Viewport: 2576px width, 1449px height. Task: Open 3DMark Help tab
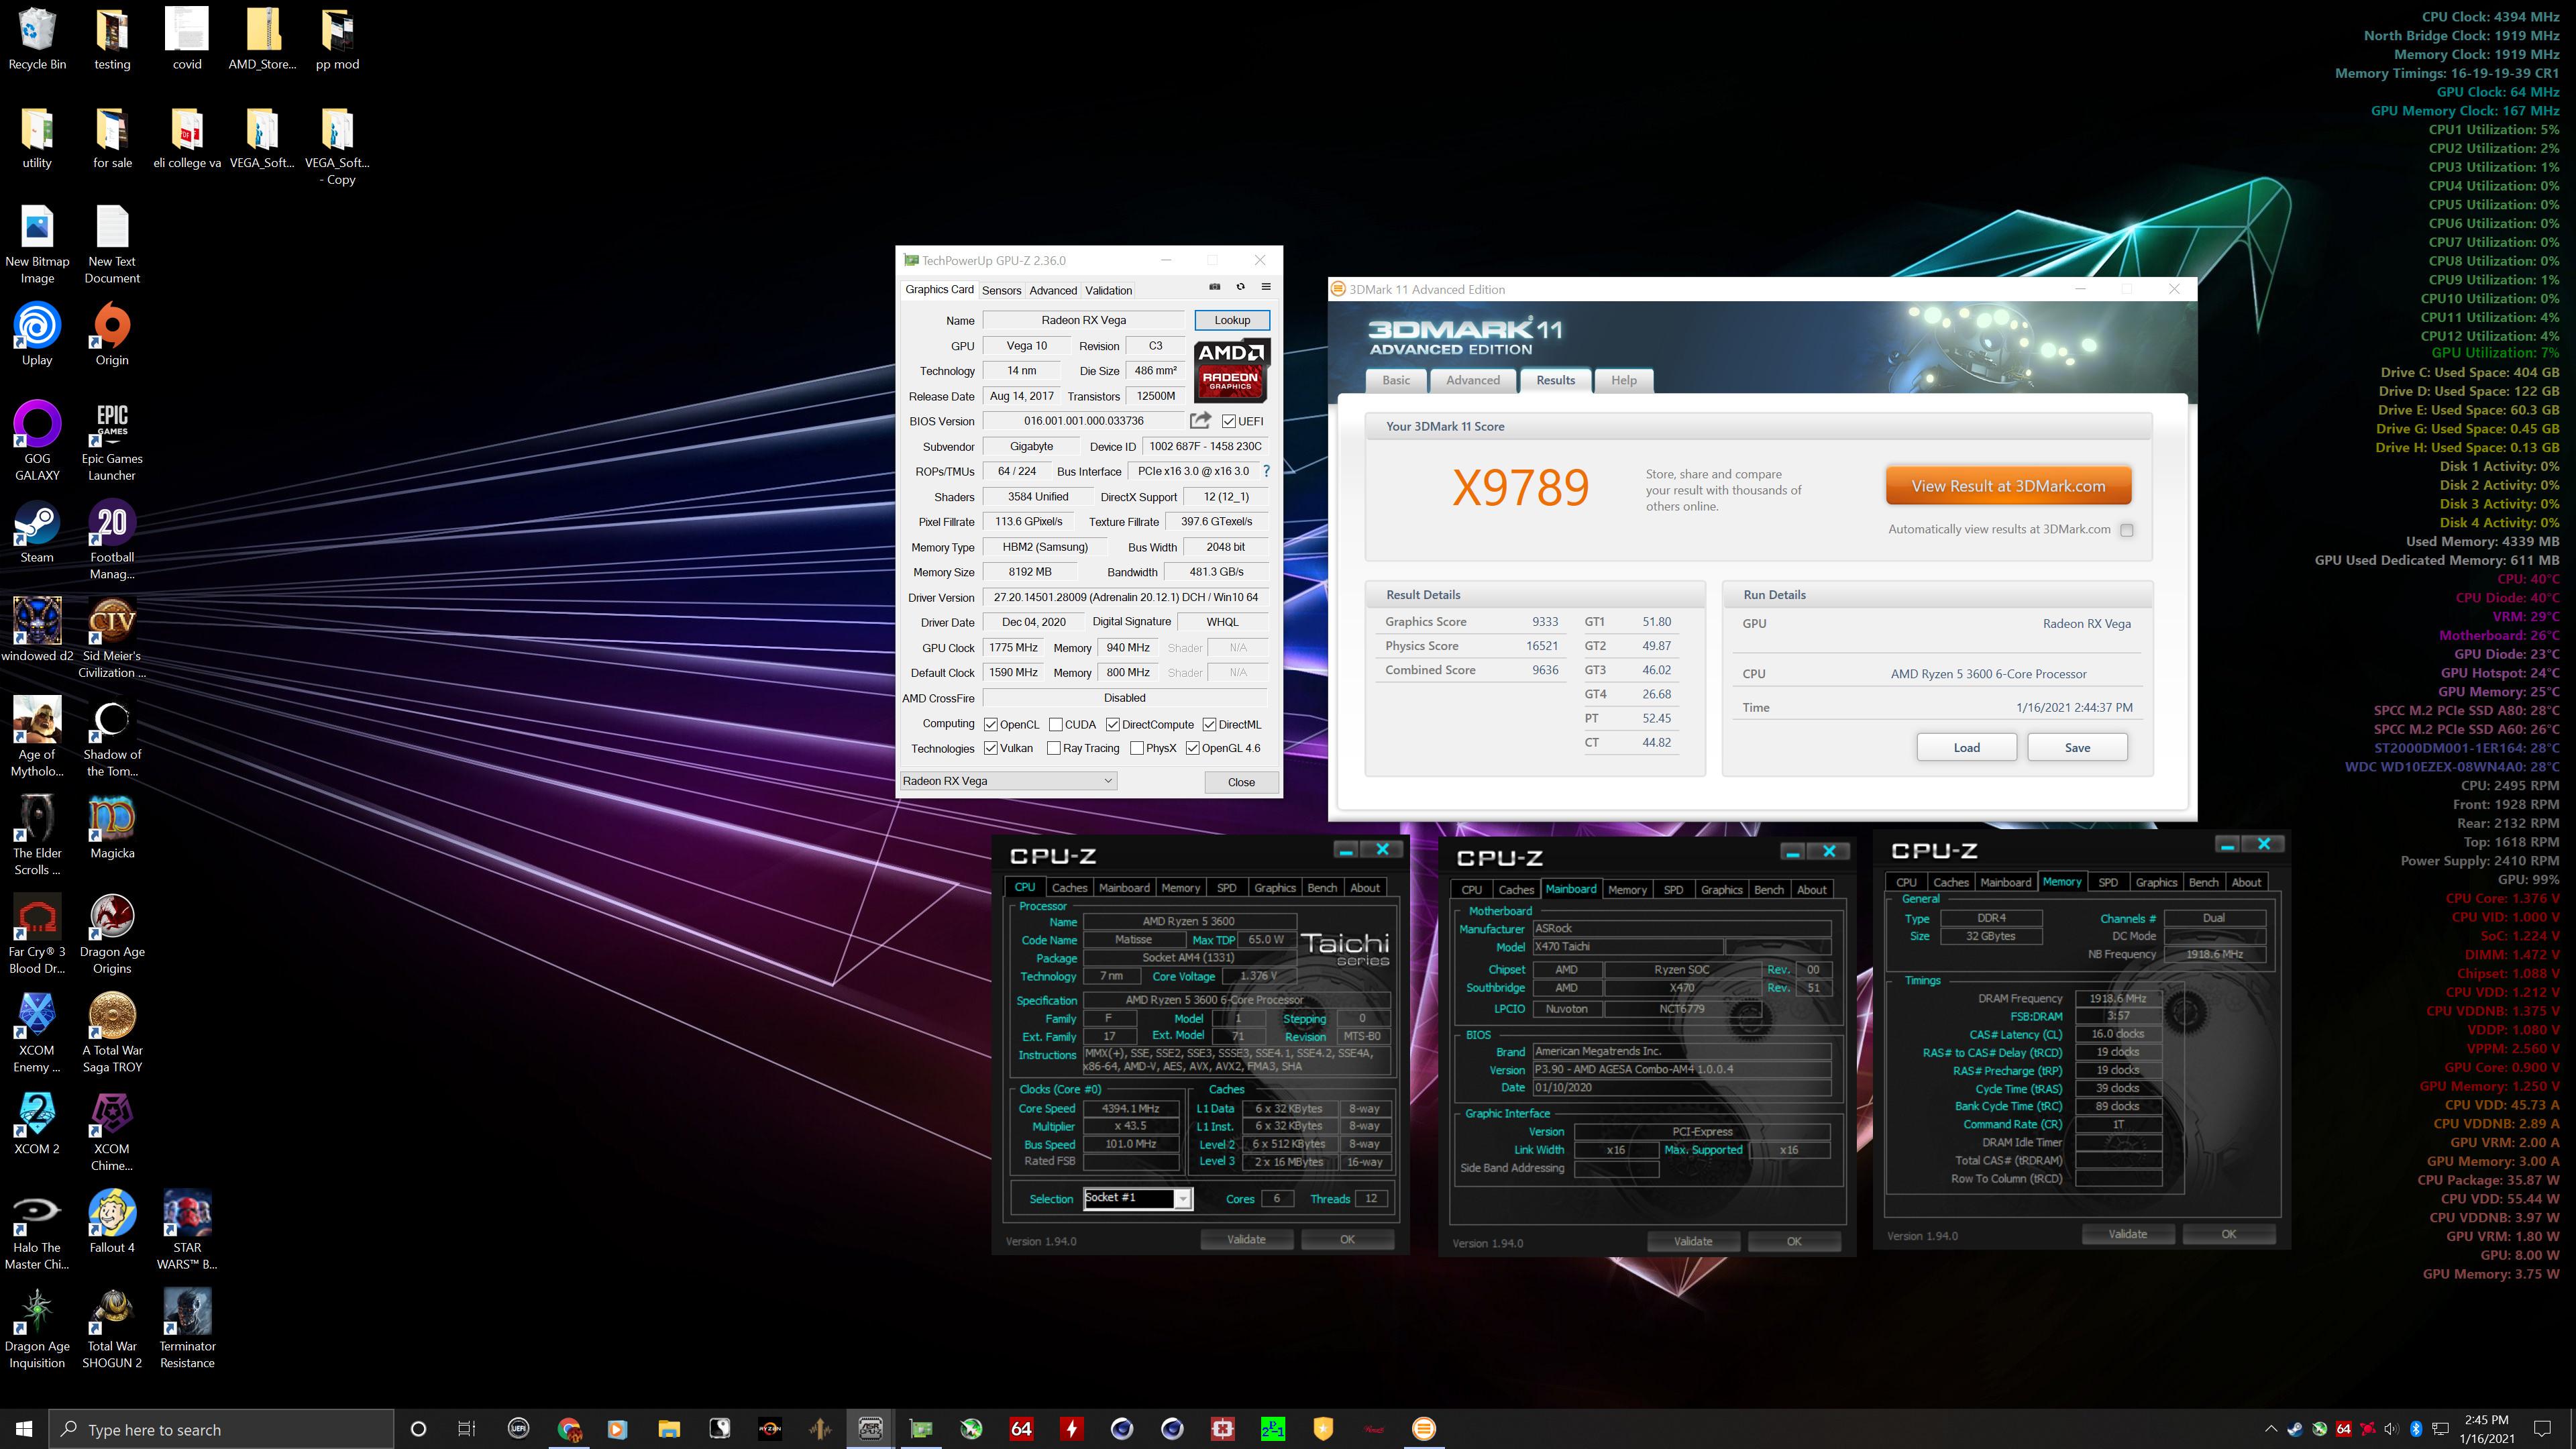1624,380
